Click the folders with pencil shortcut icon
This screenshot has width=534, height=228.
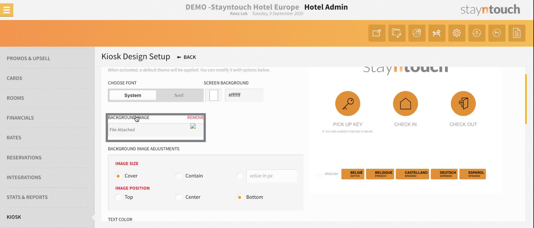(x=397, y=33)
